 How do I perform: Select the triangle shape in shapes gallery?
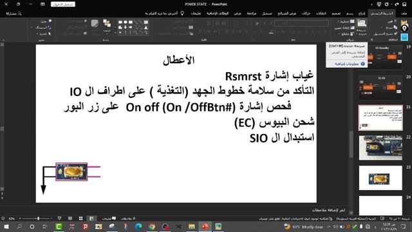coord(146,27)
